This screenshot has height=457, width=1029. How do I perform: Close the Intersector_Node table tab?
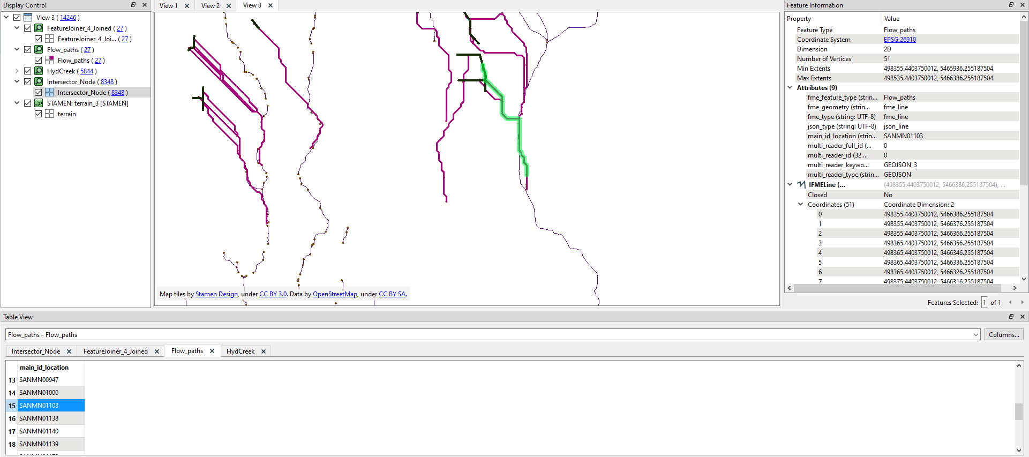click(x=69, y=351)
